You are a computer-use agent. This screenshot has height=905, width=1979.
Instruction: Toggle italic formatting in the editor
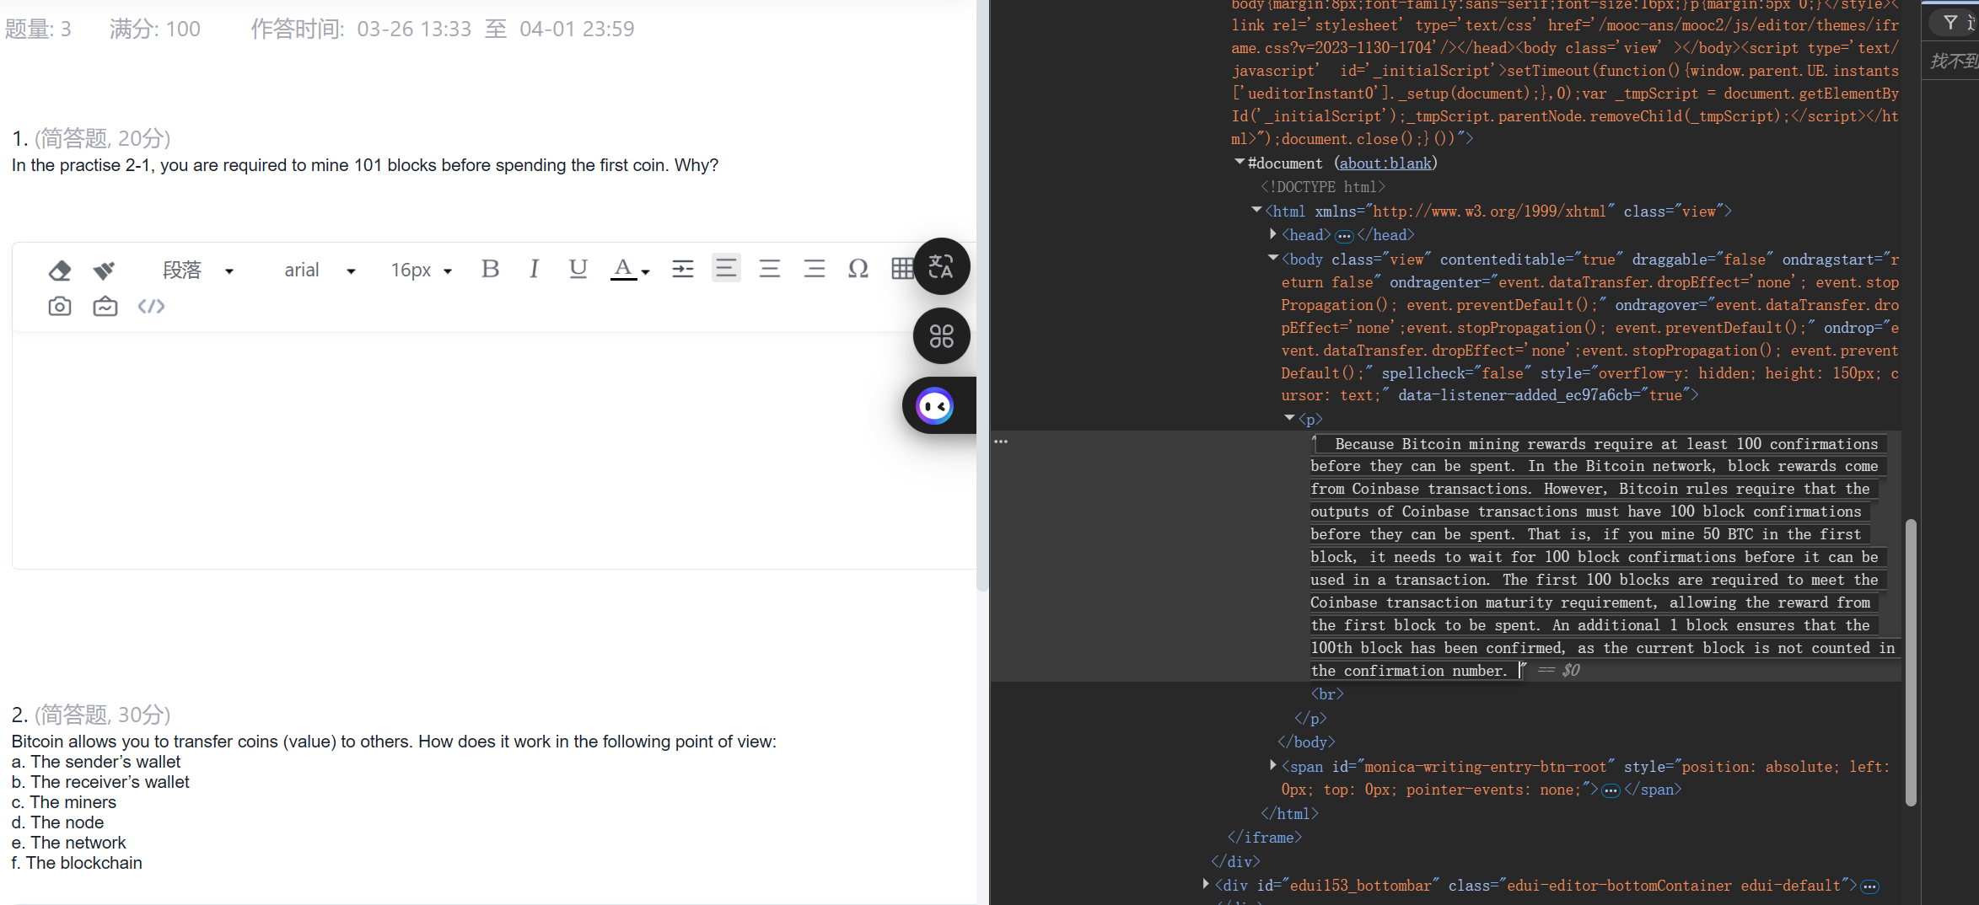point(534,269)
